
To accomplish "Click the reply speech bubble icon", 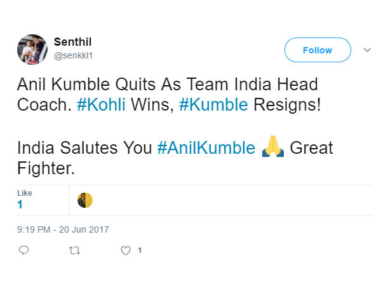I will pos(24,250).
